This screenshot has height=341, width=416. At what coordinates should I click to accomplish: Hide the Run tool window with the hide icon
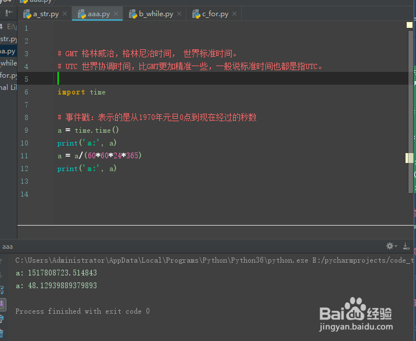(x=406, y=246)
